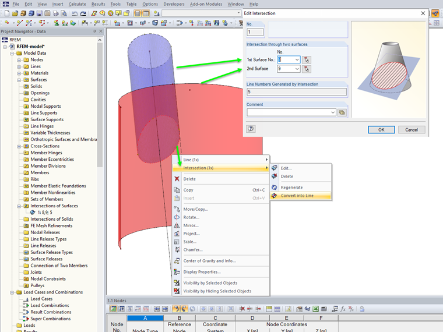The width and height of the screenshot is (443, 332).
Task: Select Nodal Supports in the navigator tree
Action: [x=45, y=107]
